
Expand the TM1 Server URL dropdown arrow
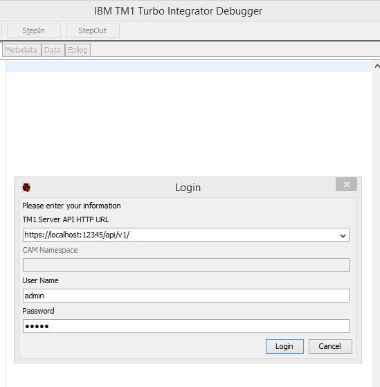click(x=343, y=235)
